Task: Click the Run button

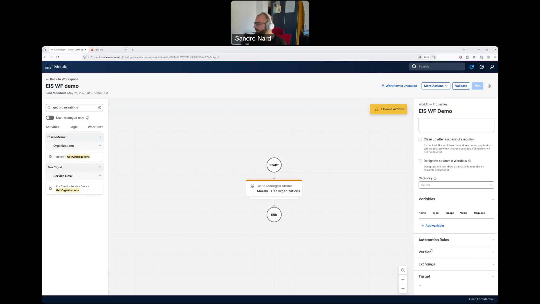Action: [478, 86]
